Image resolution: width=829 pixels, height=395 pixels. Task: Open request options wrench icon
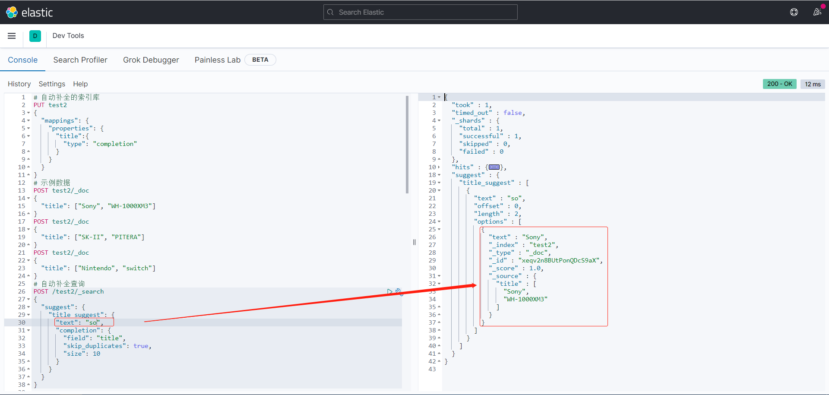[398, 291]
